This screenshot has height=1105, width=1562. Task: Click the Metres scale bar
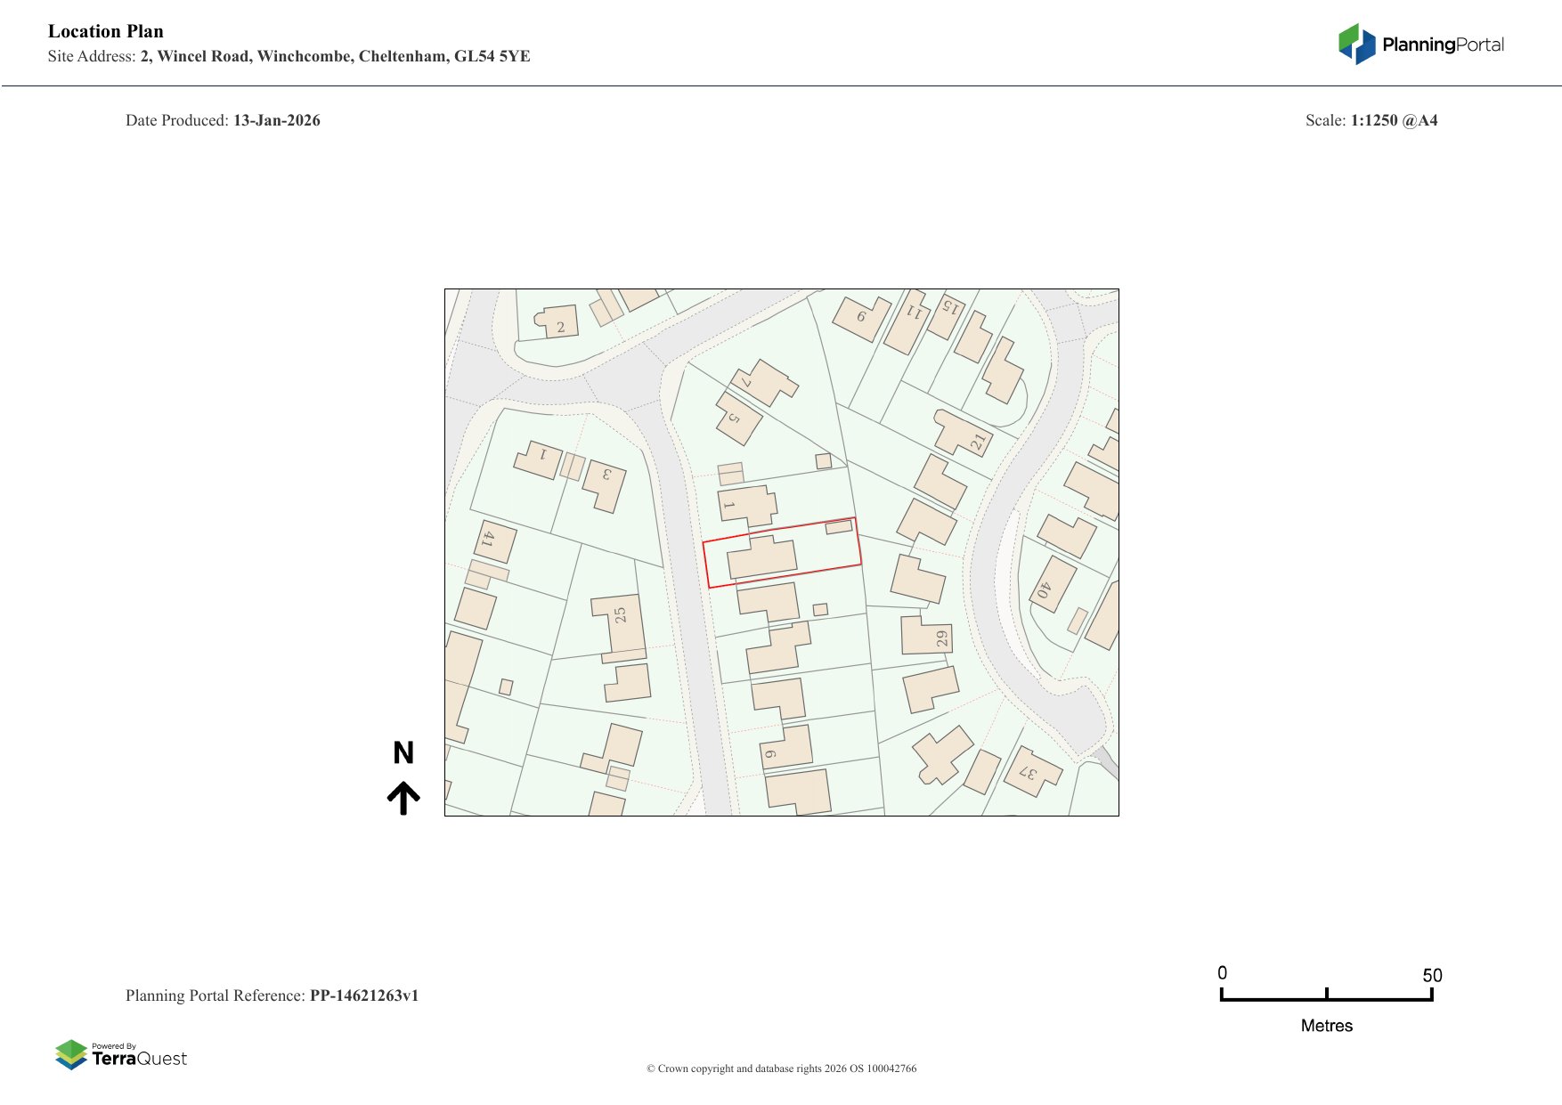(1327, 1000)
